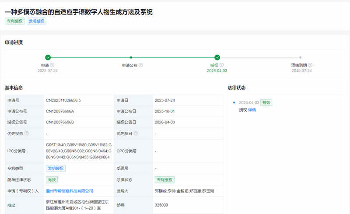Click the grey 预估到期 timeline dot
This screenshot has width=350, height=214.
coord(300,57)
